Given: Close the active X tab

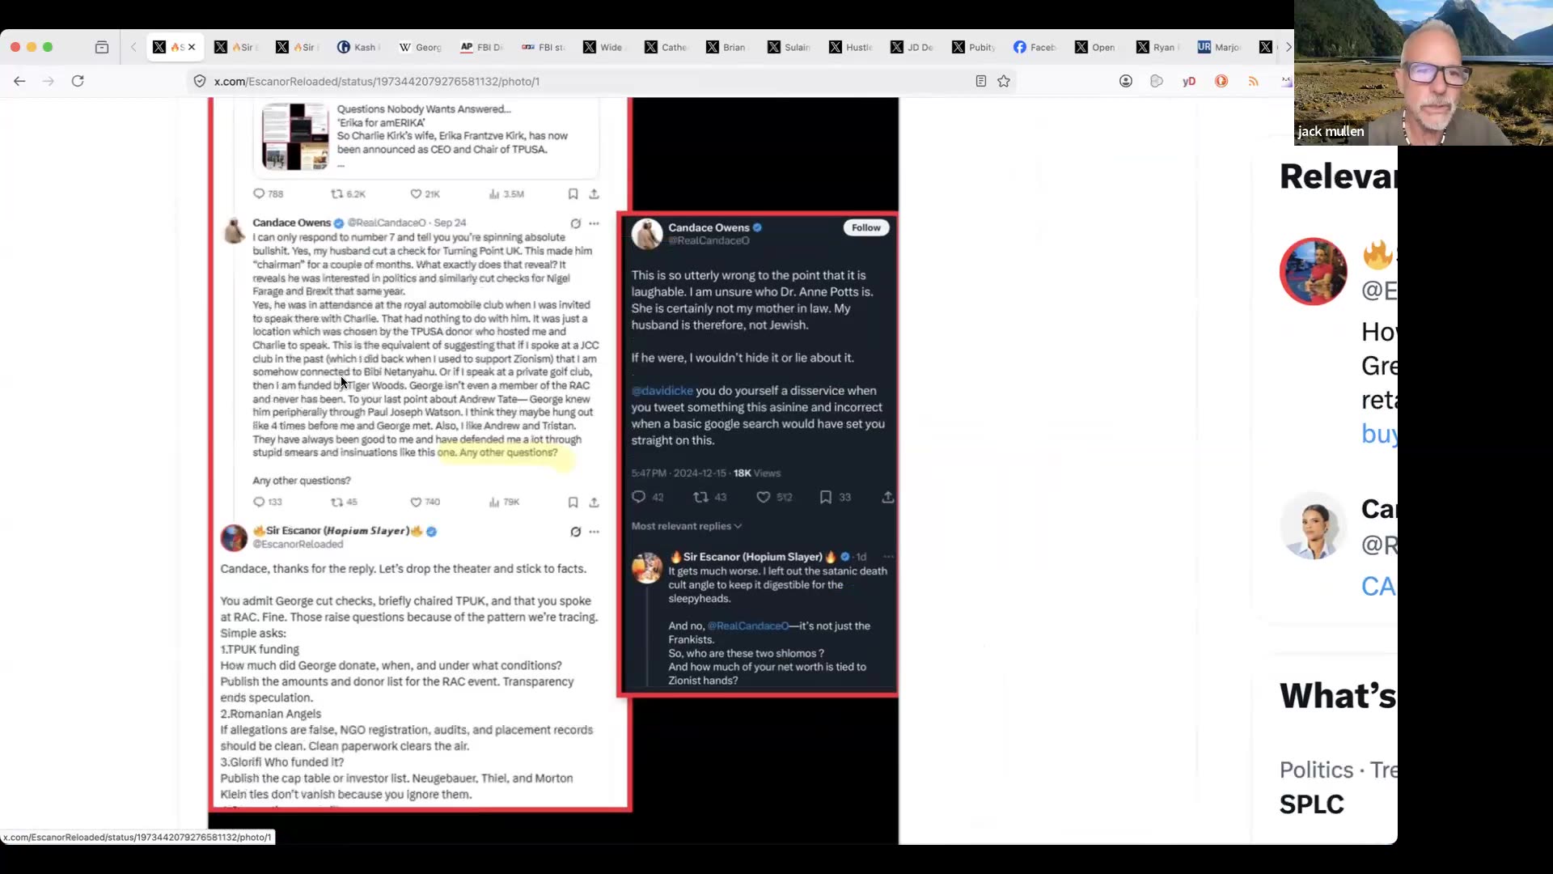Looking at the screenshot, I should coord(192,47).
